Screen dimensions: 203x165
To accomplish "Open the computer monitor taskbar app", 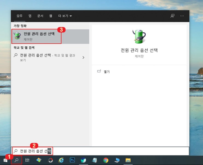I will 117,160.
